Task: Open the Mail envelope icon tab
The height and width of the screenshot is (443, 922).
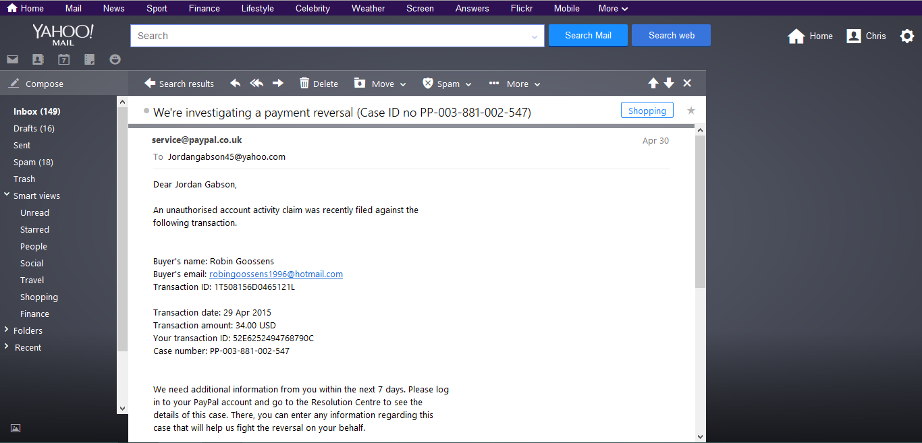Action: pyautogui.click(x=12, y=59)
